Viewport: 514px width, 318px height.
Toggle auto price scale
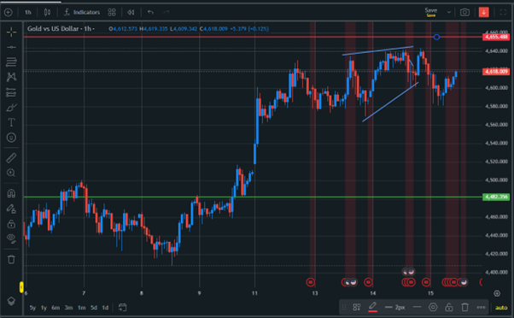pos(501,308)
